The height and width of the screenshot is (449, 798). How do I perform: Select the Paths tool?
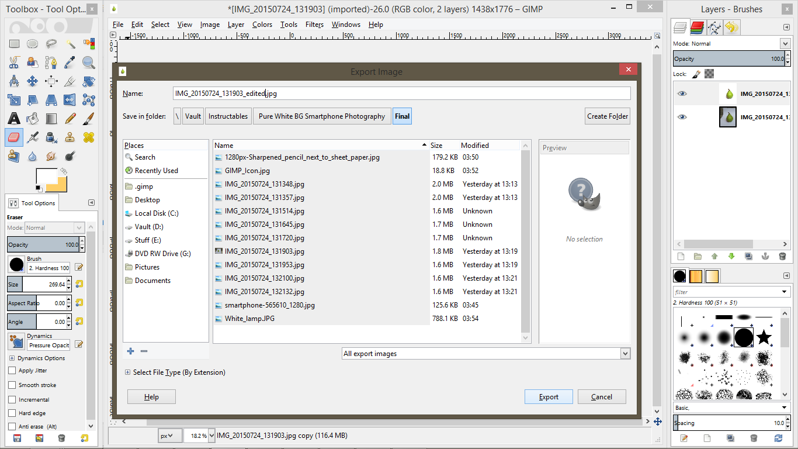point(51,63)
